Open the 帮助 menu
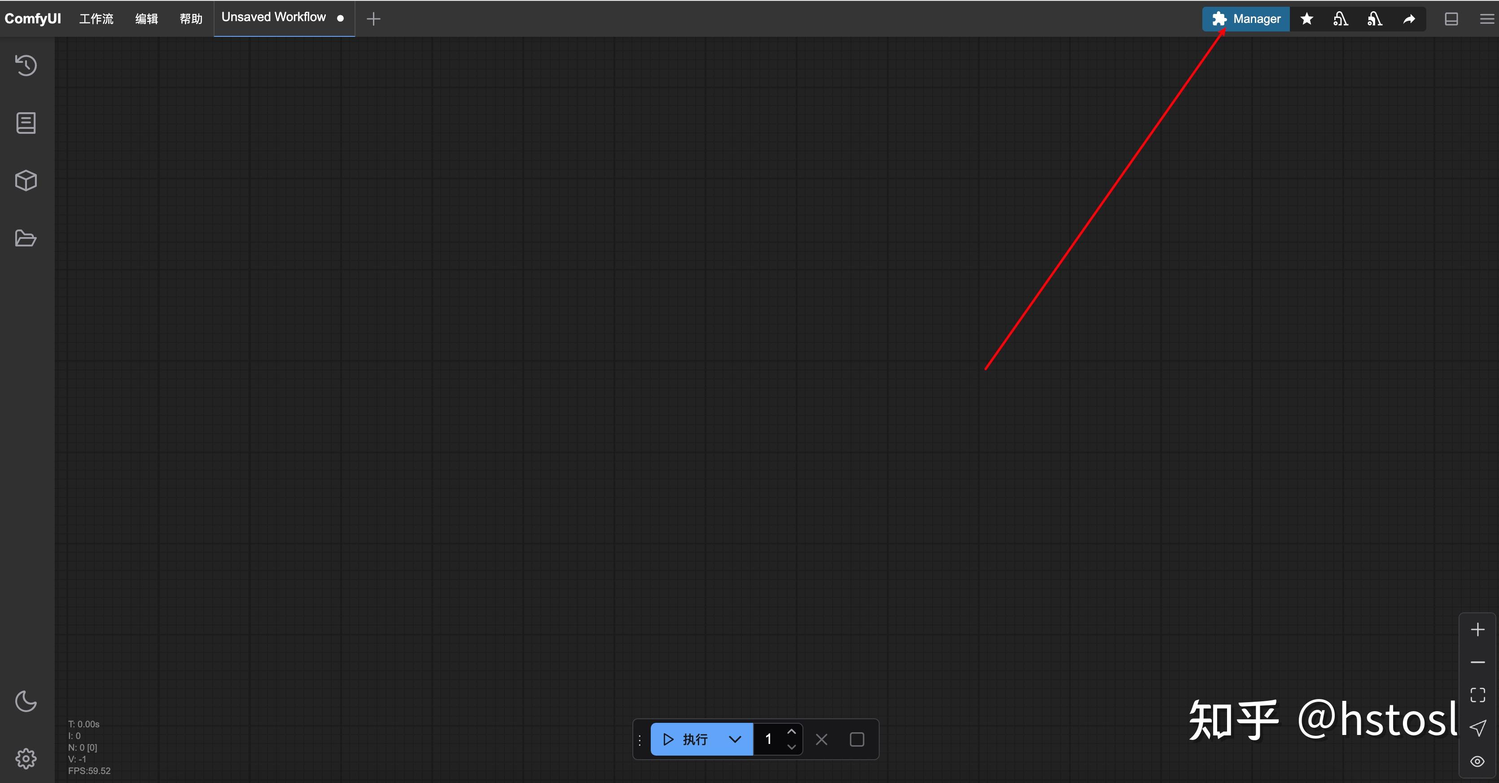 (190, 18)
